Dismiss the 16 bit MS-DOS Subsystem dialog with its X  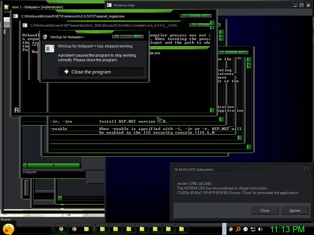[306, 170]
